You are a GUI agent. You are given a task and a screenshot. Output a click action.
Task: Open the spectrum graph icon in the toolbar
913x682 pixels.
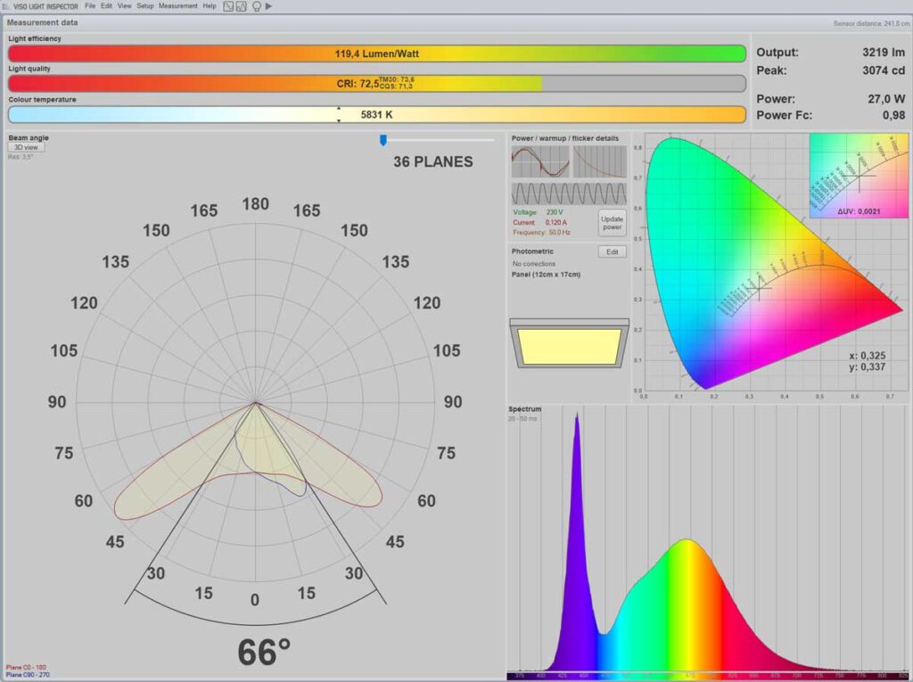[x=241, y=6]
